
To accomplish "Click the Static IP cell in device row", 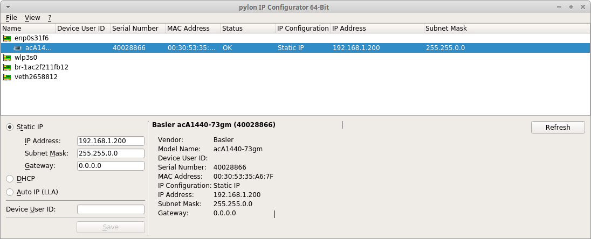I will (x=291, y=48).
